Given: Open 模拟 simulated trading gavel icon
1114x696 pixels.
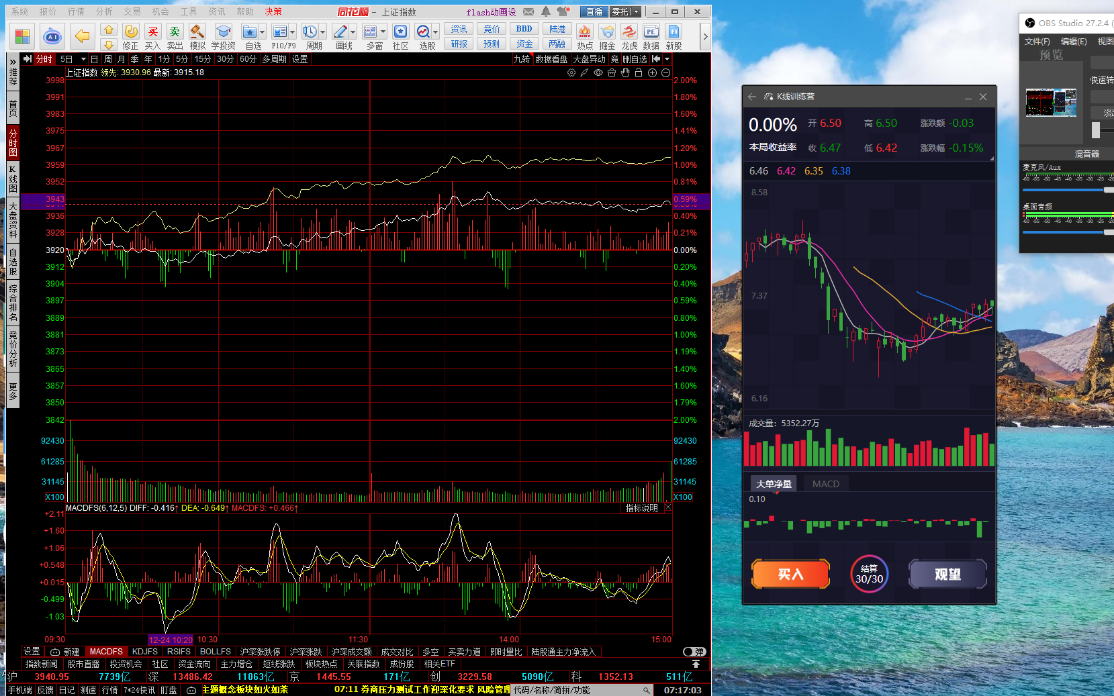Looking at the screenshot, I should [x=197, y=33].
